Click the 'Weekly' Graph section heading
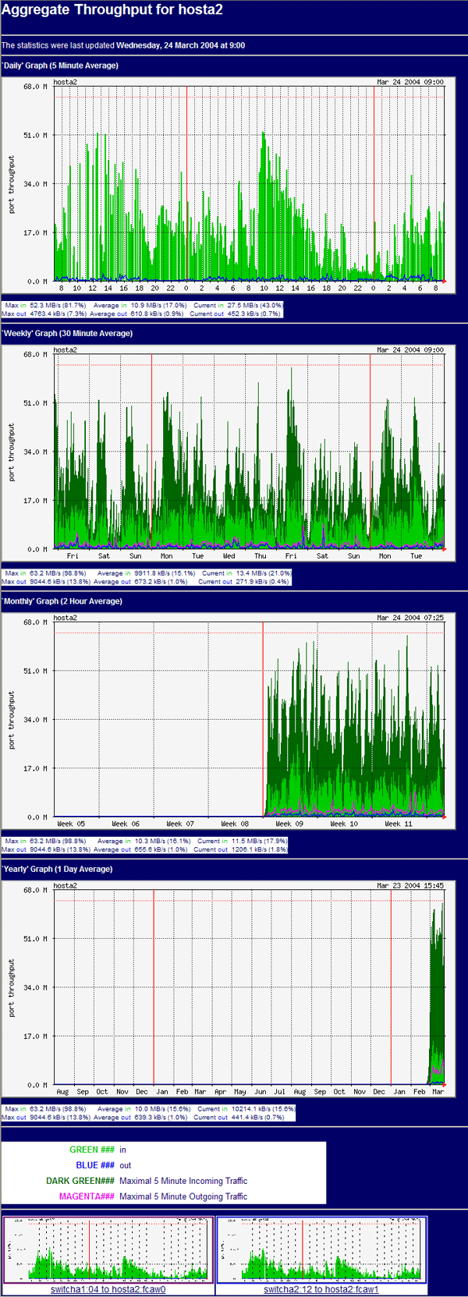This screenshot has height=1297, width=468. 67,333
